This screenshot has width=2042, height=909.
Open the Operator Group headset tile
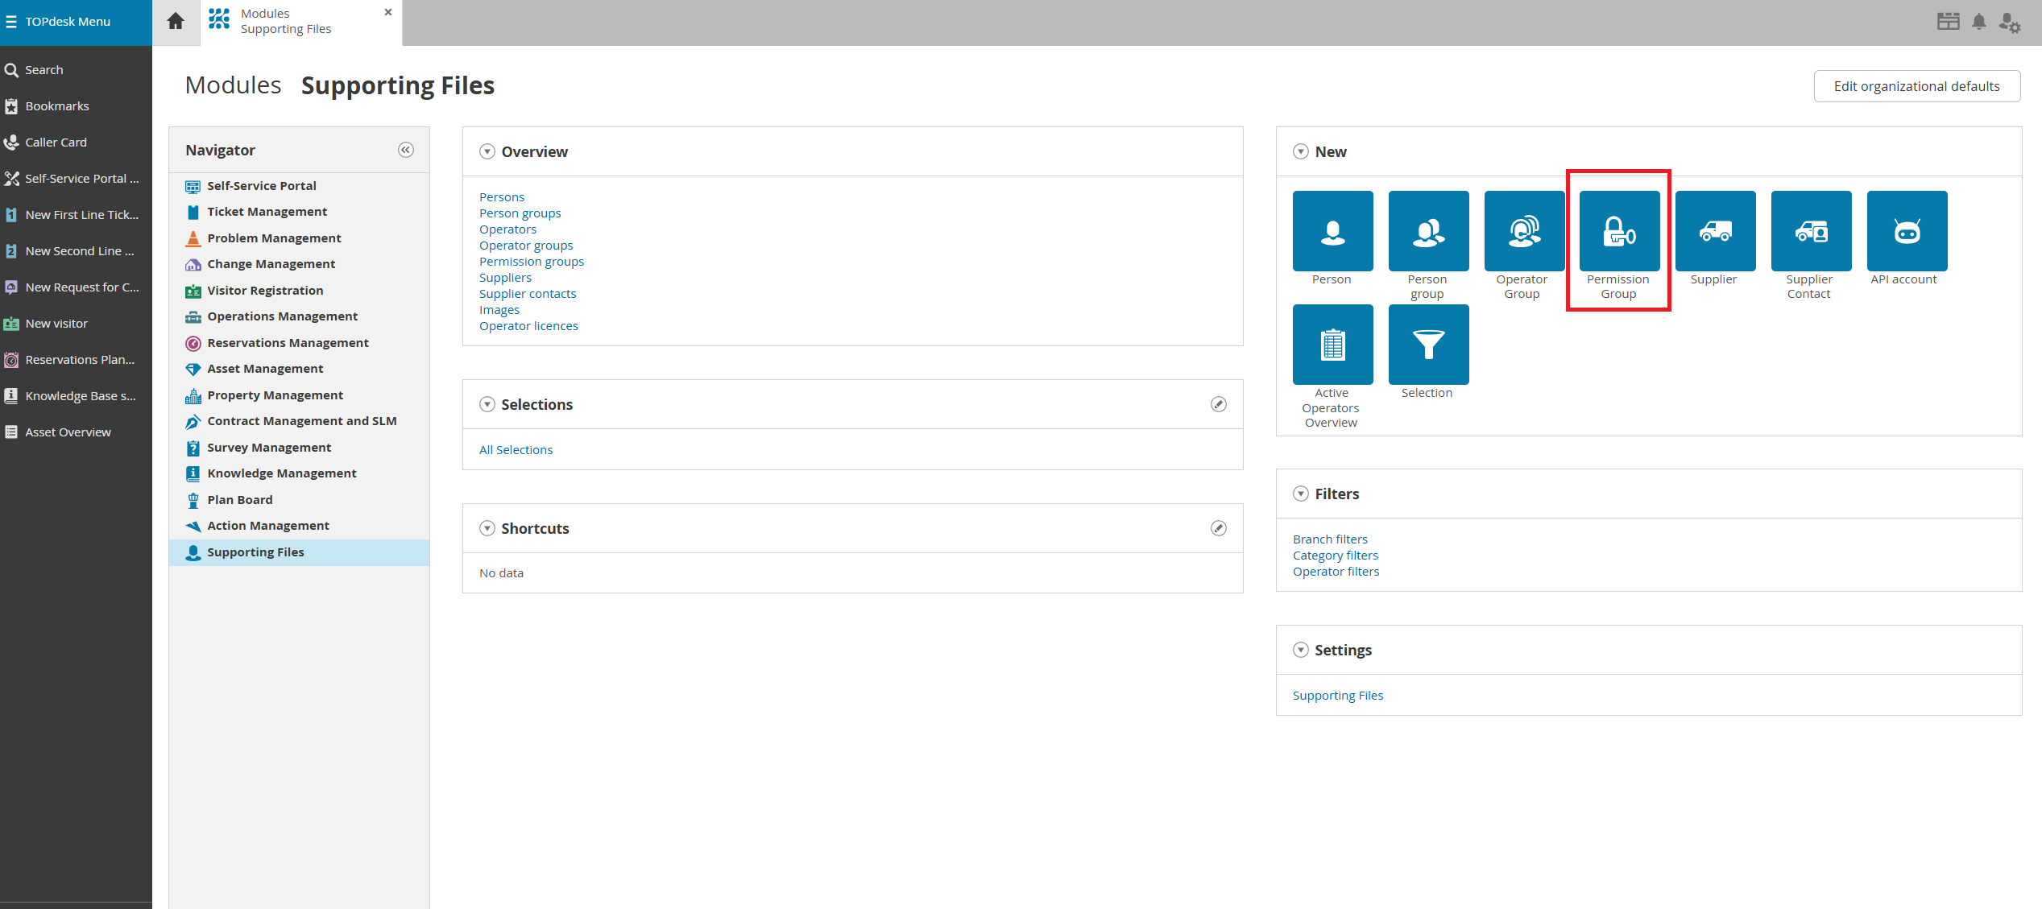1524,231
